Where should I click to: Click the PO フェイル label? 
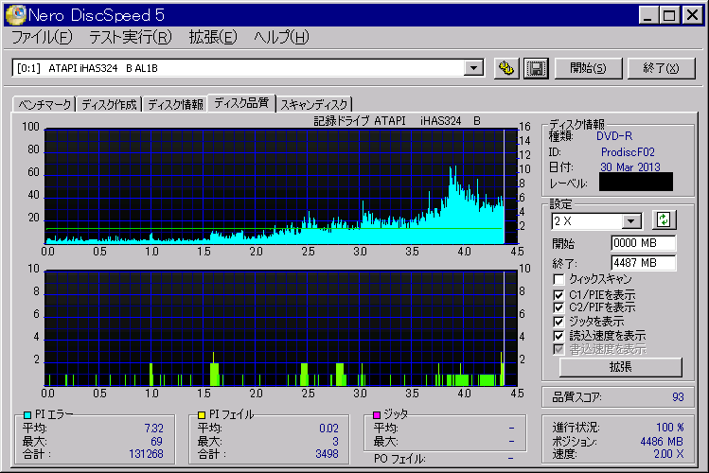[x=399, y=460]
